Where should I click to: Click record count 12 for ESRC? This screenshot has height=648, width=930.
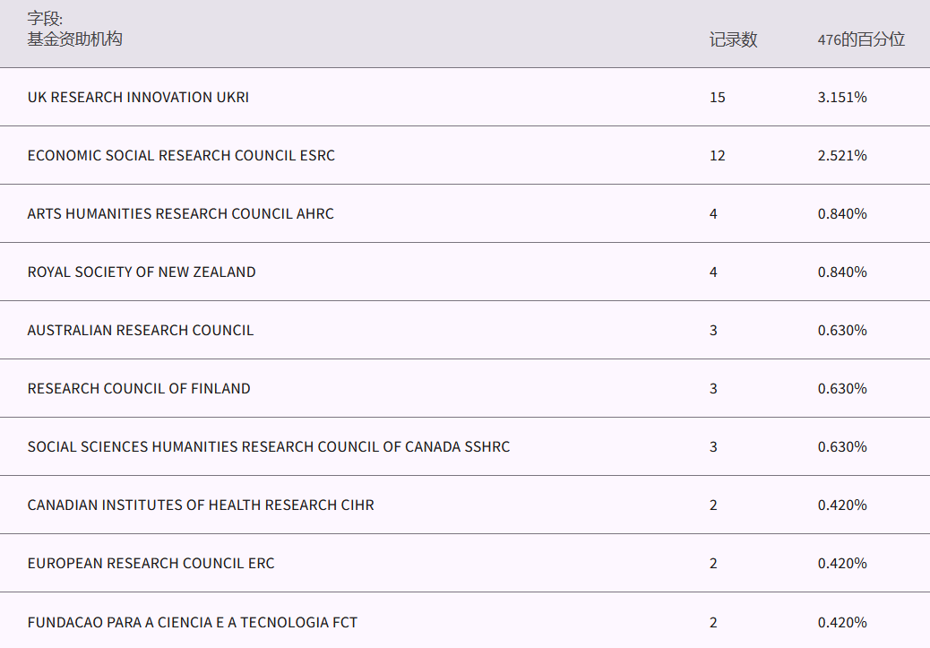click(717, 155)
